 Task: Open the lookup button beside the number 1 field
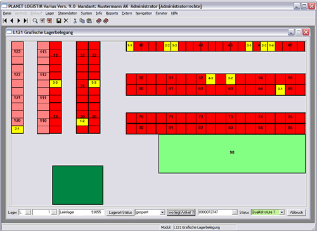point(54,212)
